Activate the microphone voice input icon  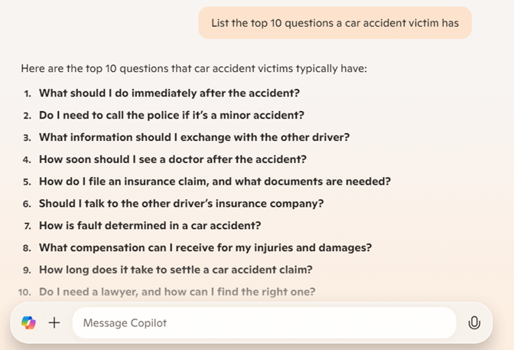(x=474, y=322)
